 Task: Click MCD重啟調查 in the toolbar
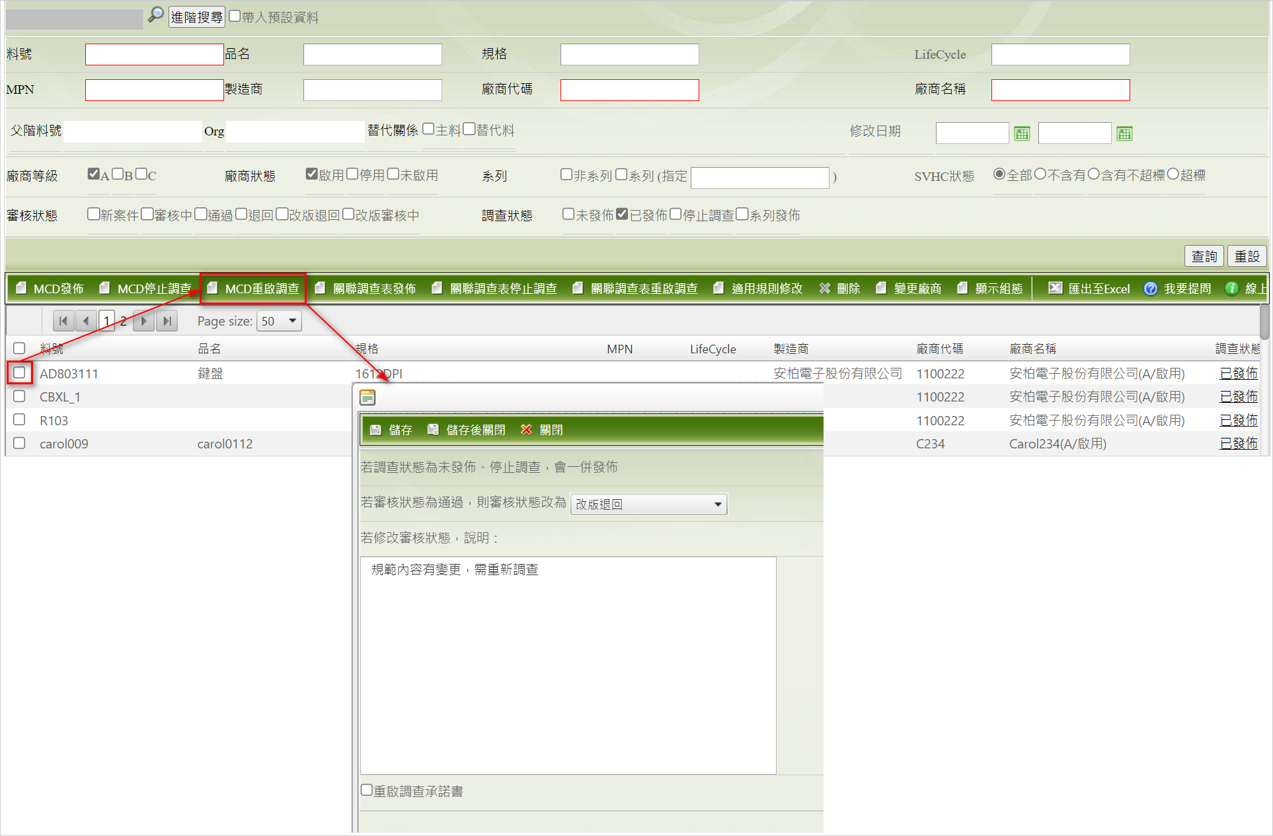(x=253, y=289)
